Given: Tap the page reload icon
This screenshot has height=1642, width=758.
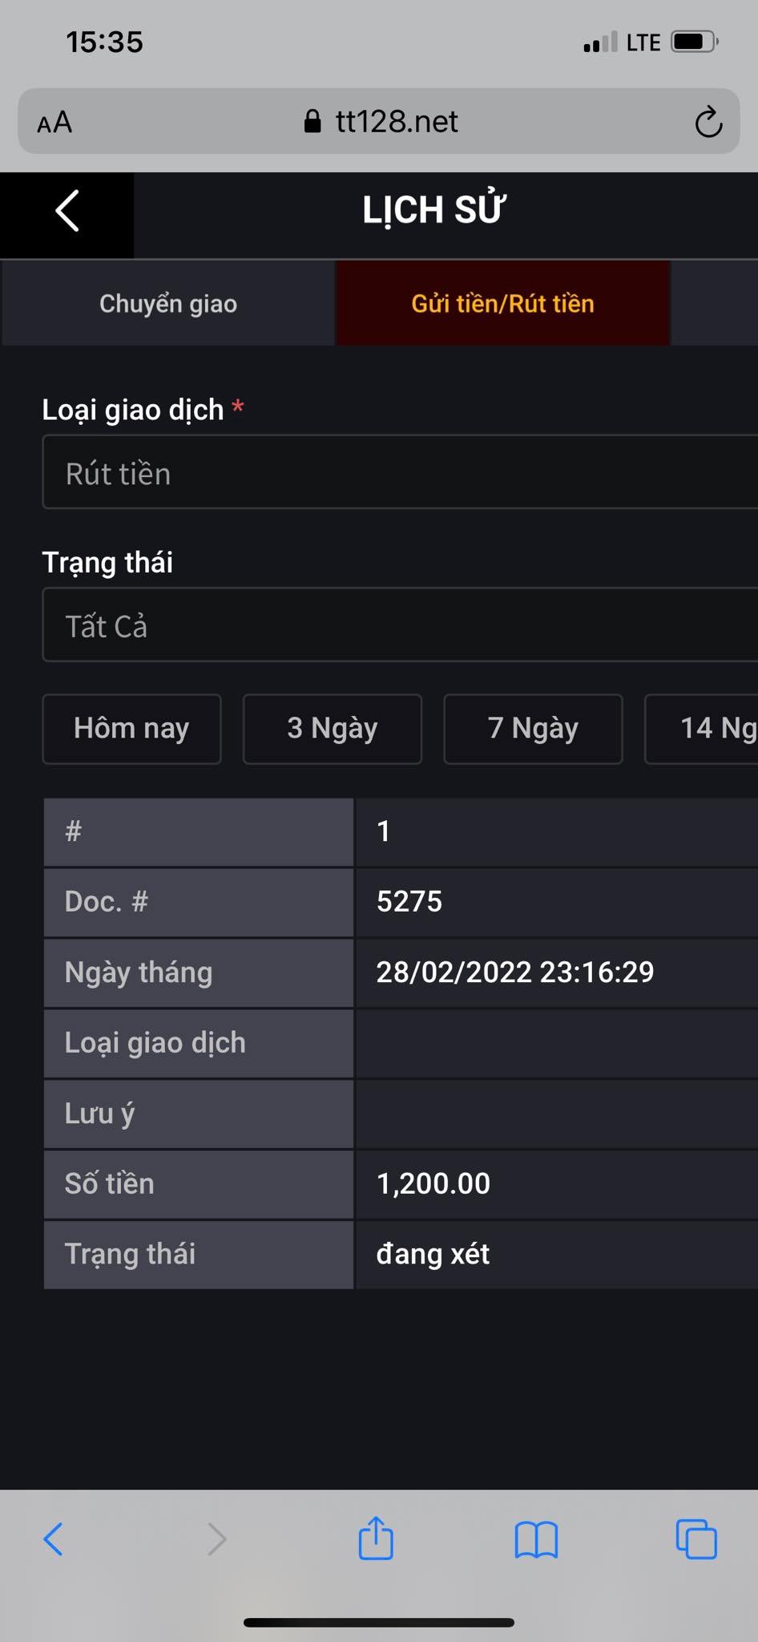Looking at the screenshot, I should tap(708, 122).
